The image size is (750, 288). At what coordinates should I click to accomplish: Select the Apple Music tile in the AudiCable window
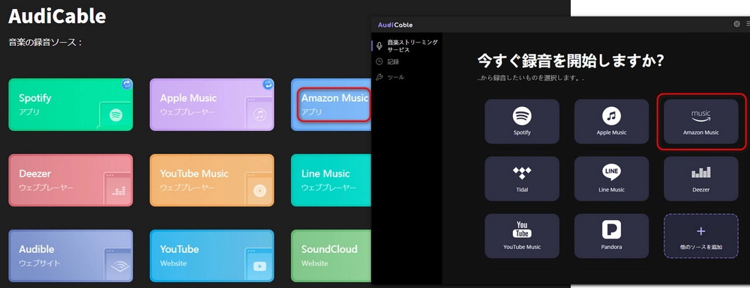pyautogui.click(x=611, y=122)
